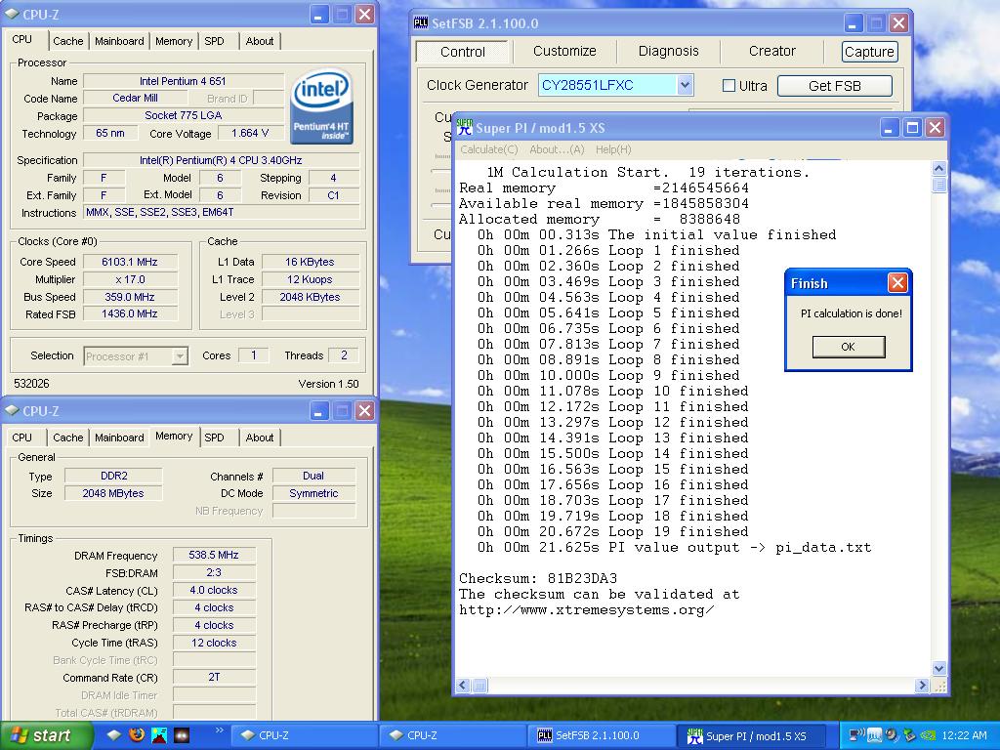Select SPD tab in bottom CPU-Z window
1000x750 pixels.
(x=214, y=437)
